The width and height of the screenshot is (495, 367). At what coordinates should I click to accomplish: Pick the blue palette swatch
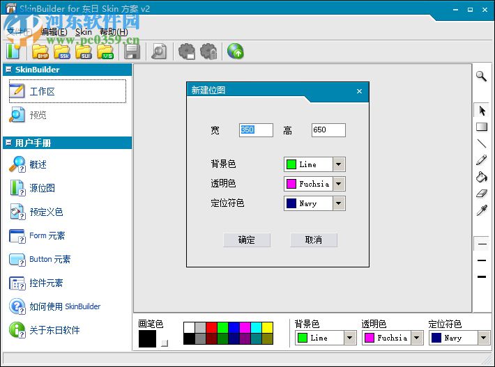click(x=234, y=327)
